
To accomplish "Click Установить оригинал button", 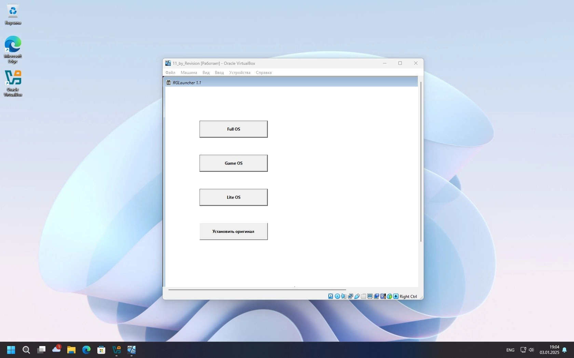I will click(x=234, y=232).
